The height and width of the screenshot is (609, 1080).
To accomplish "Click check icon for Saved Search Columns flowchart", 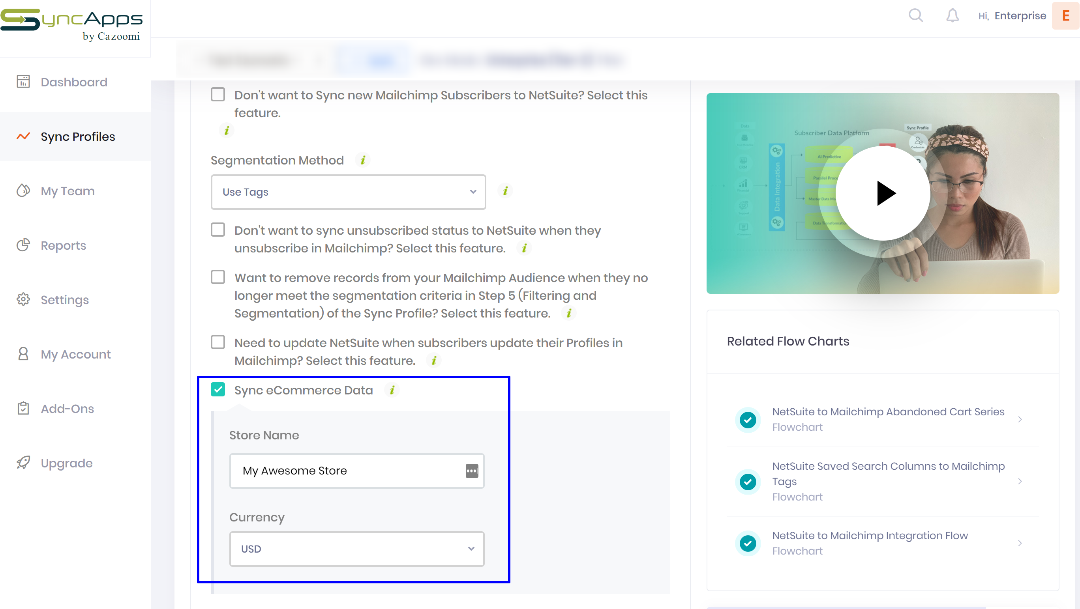I will coord(748,481).
